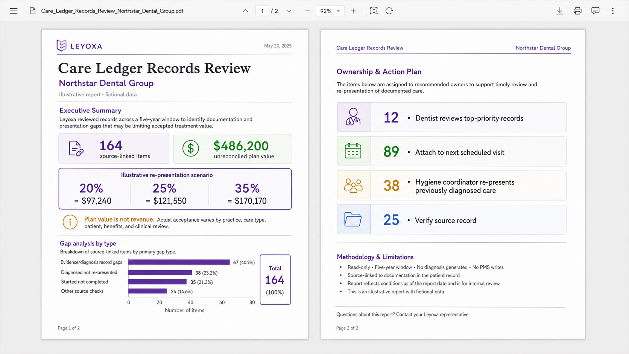The width and height of the screenshot is (629, 354).
Task: Click the = $121,550 amount
Action: (x=166, y=201)
